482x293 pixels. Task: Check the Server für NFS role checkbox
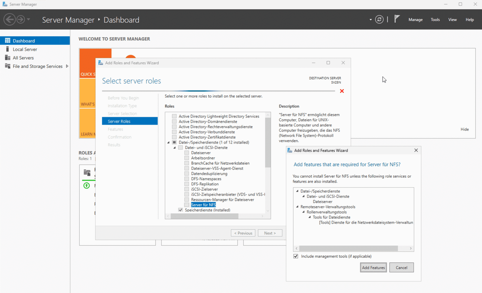(186, 204)
